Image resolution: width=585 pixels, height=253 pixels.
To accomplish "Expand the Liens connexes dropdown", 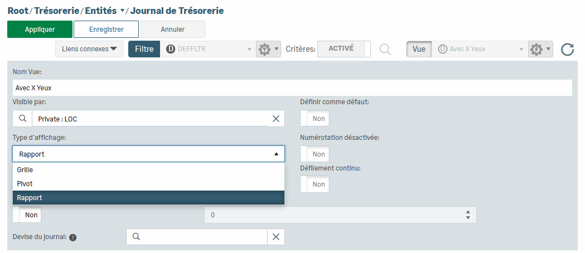I will (x=89, y=49).
